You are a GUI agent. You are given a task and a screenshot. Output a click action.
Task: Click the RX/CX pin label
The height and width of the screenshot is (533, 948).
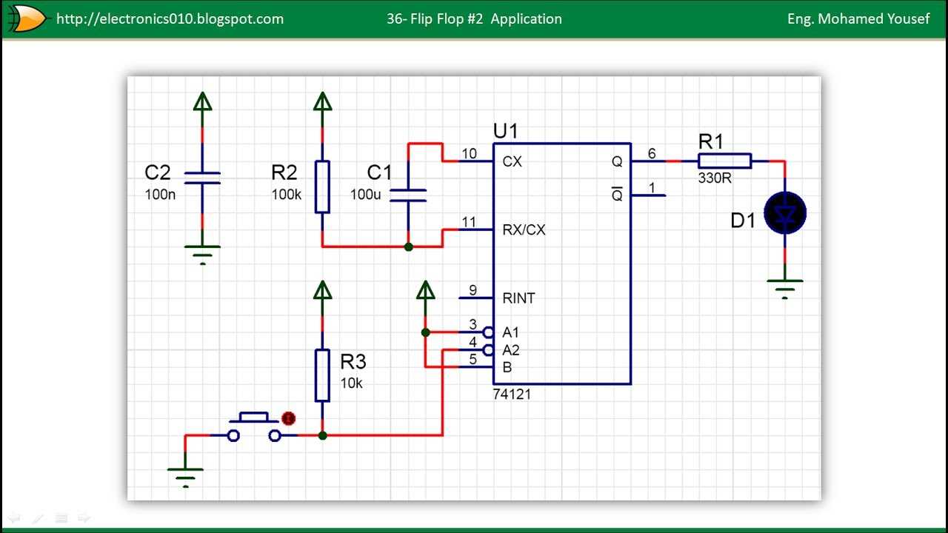pyautogui.click(x=524, y=230)
